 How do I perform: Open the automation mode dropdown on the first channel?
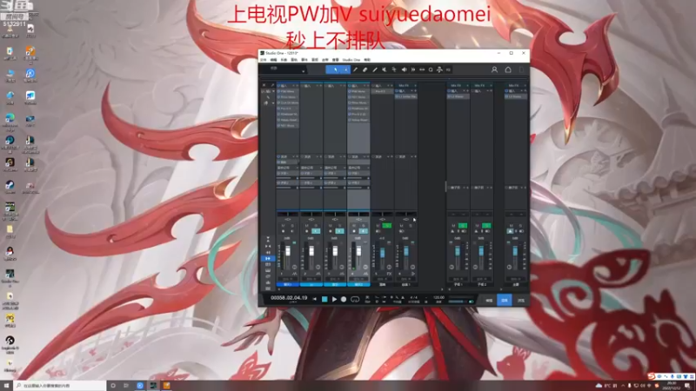pyautogui.click(x=289, y=279)
